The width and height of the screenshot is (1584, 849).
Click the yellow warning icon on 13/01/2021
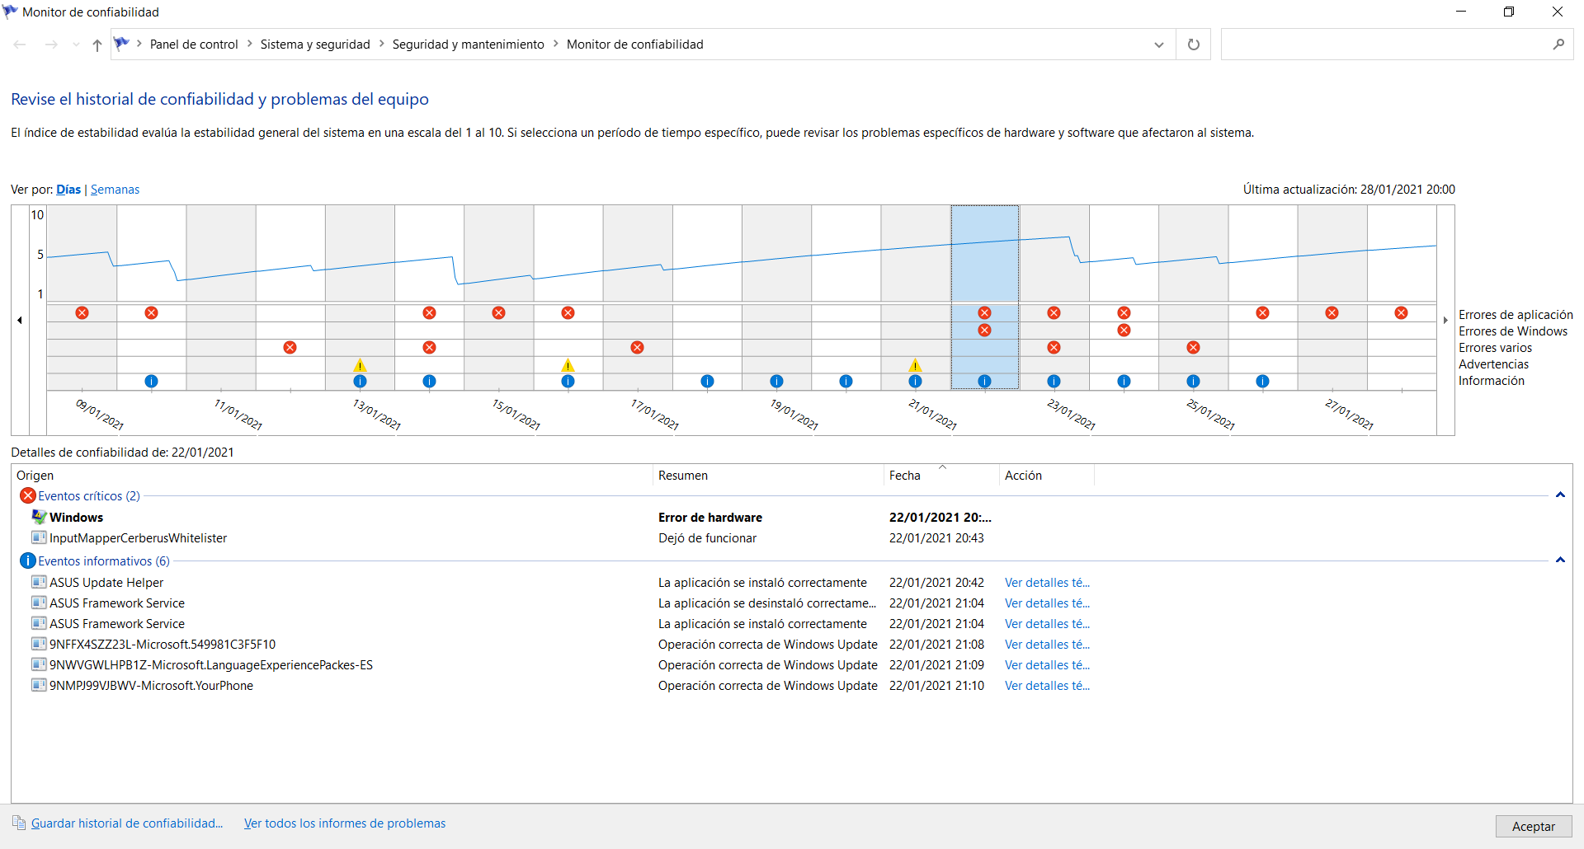coord(360,365)
